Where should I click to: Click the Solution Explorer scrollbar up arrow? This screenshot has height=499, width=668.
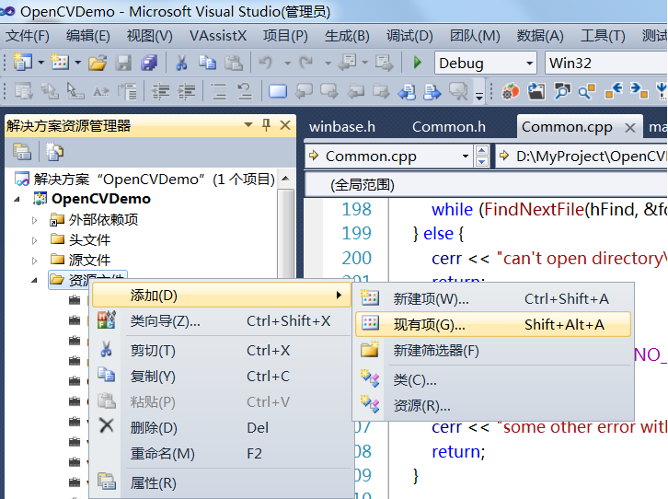(286, 178)
